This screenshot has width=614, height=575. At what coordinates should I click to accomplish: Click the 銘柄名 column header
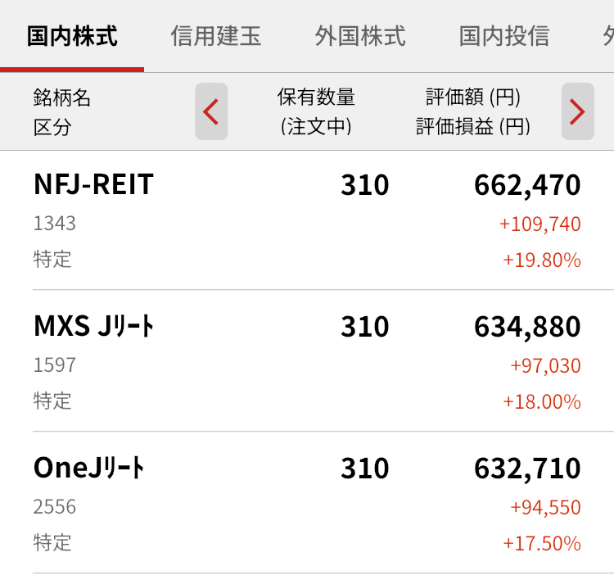click(x=62, y=98)
